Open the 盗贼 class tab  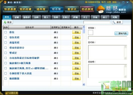pyautogui.click(x=17, y=17)
